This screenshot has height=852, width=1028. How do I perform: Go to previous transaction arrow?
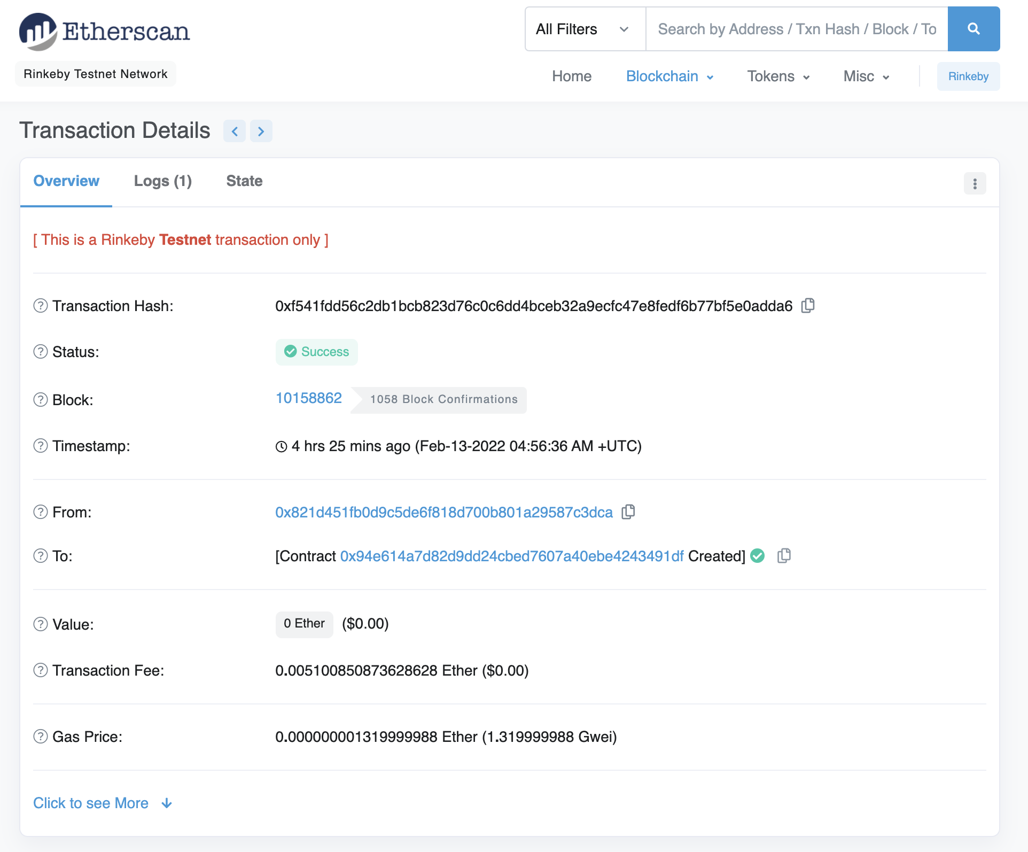click(x=235, y=131)
